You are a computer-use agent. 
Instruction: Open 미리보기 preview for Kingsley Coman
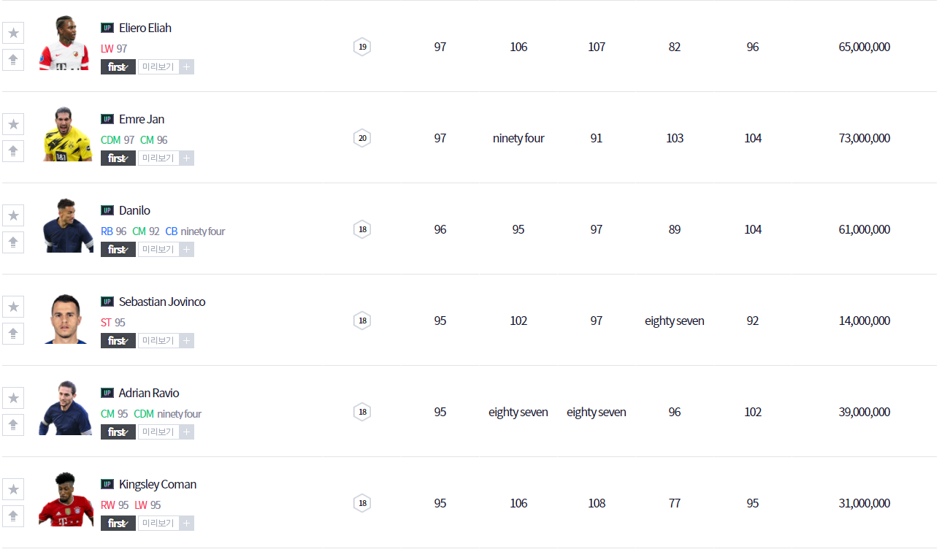158,524
